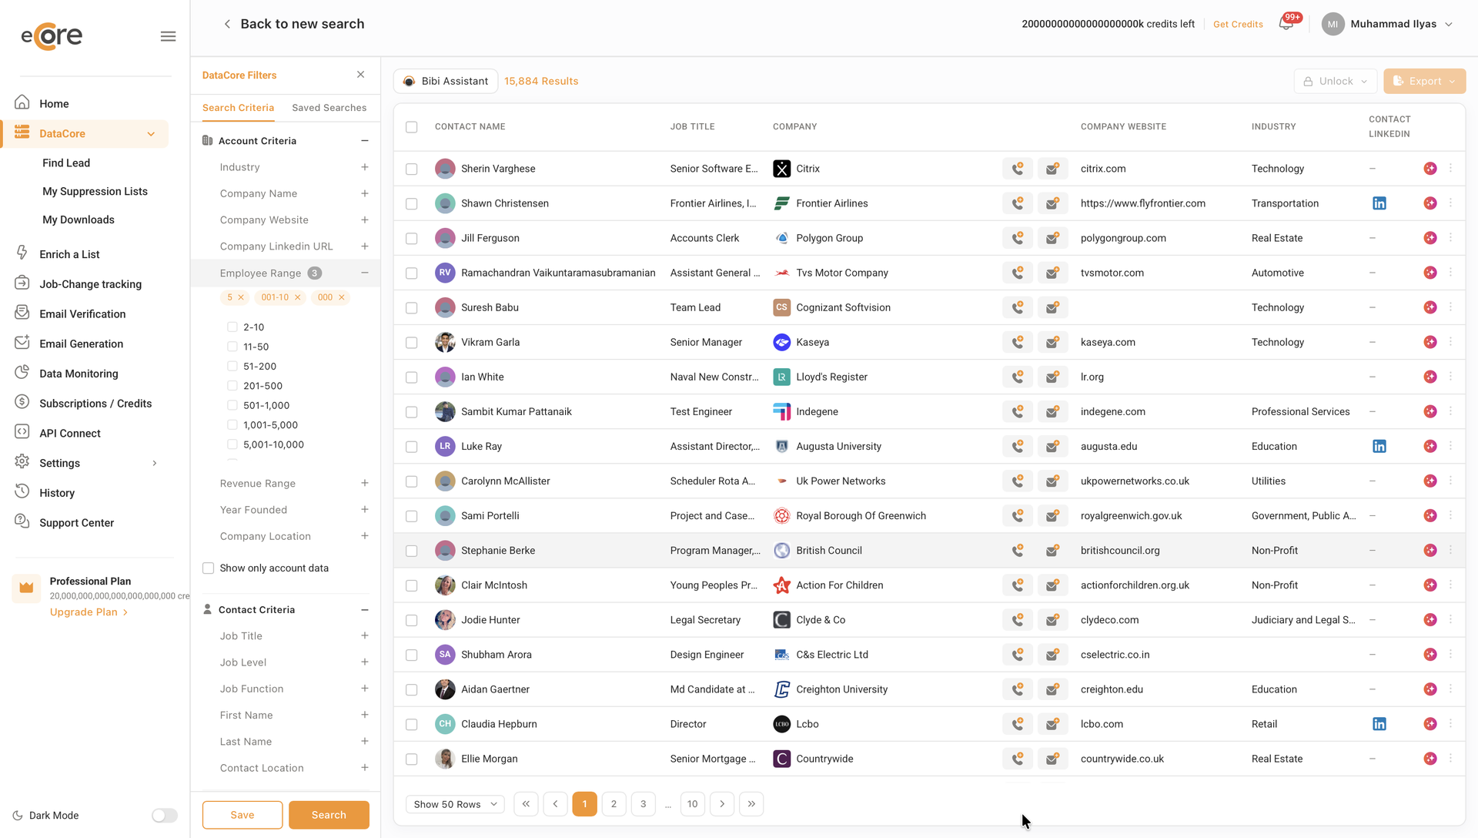The width and height of the screenshot is (1478, 838).
Task: Sort by the Contact Name column header
Action: (x=470, y=127)
